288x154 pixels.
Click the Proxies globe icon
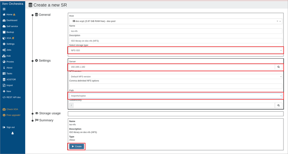click(4, 62)
